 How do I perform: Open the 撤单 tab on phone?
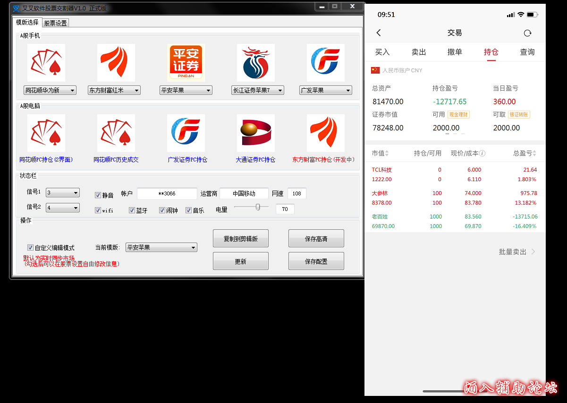tap(455, 52)
